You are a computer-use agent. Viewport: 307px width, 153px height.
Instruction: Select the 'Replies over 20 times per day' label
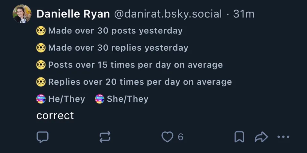tap(140, 82)
